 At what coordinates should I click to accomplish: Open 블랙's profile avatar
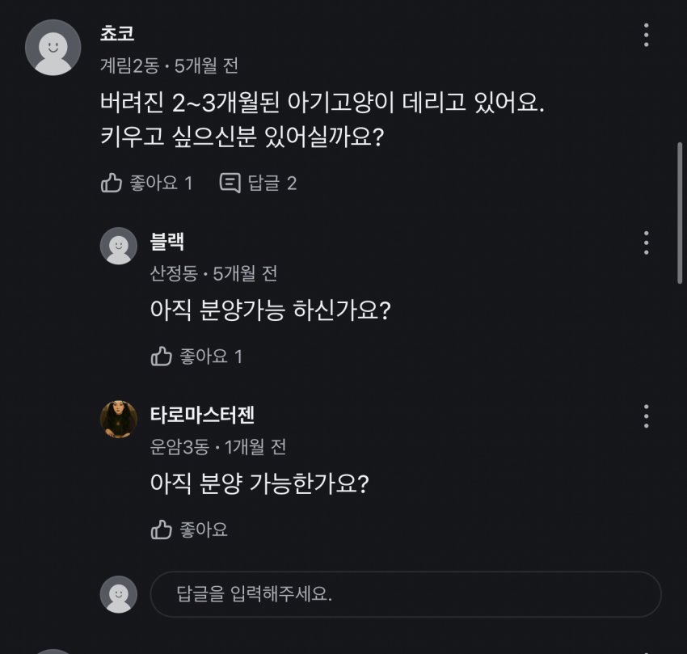click(118, 246)
